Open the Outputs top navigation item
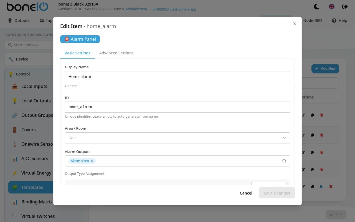 click(x=19, y=21)
